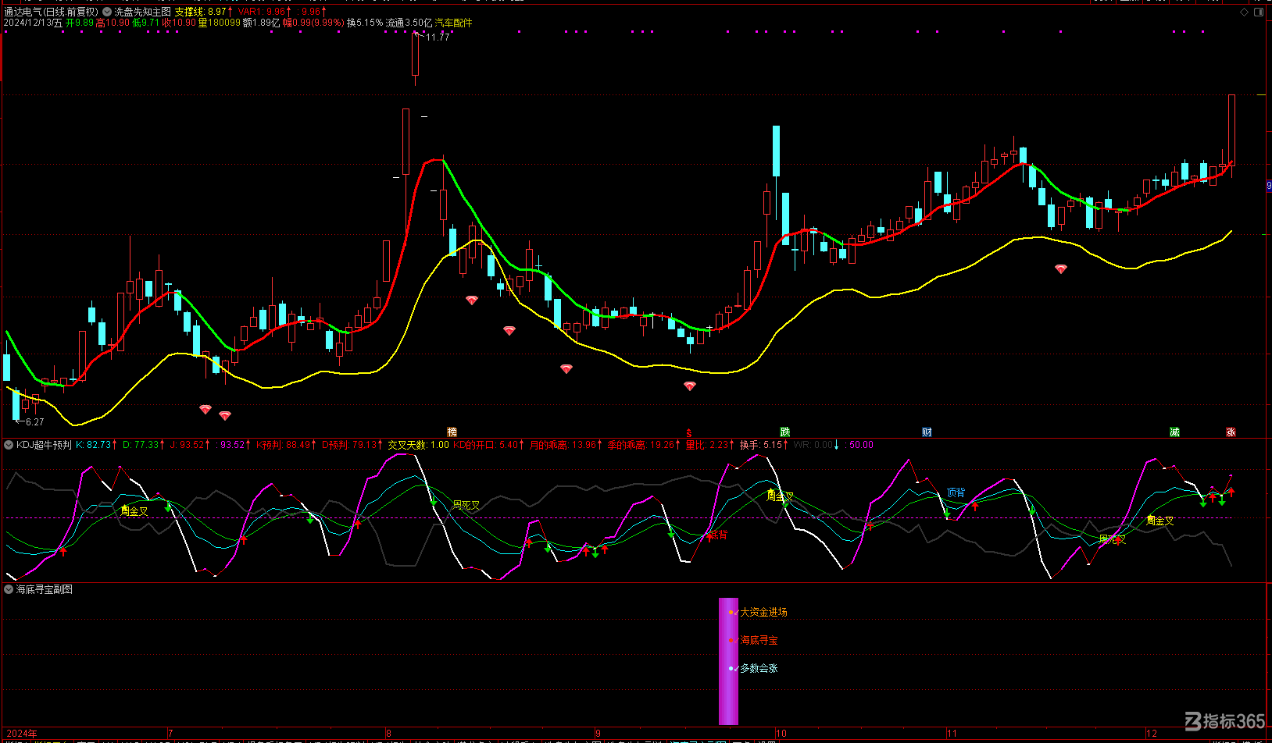Click the 2024年 label on time axis
The height and width of the screenshot is (743, 1272).
[22, 734]
